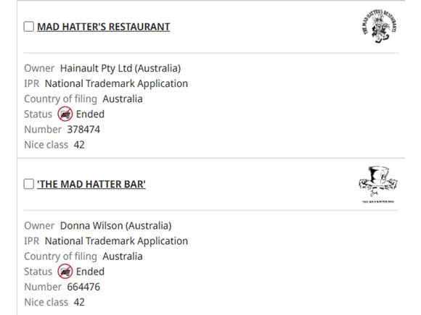View the top hat logo thumbnail
The width and height of the screenshot is (421, 315).
378,185
